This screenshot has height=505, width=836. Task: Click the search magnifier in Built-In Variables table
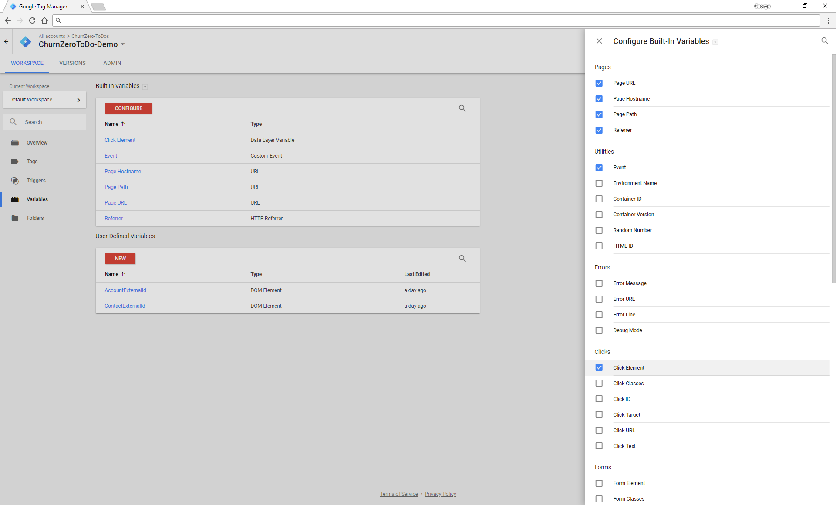point(462,108)
